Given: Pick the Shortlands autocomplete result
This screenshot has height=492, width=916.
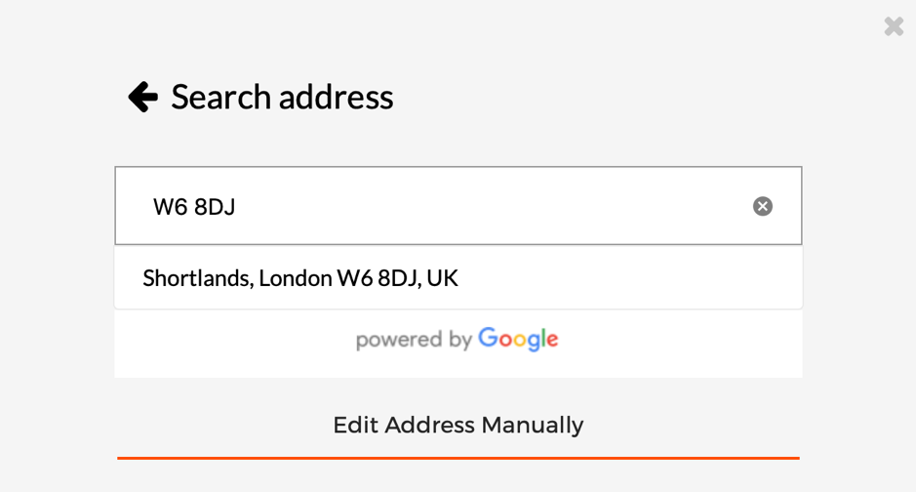Looking at the screenshot, I should (458, 277).
